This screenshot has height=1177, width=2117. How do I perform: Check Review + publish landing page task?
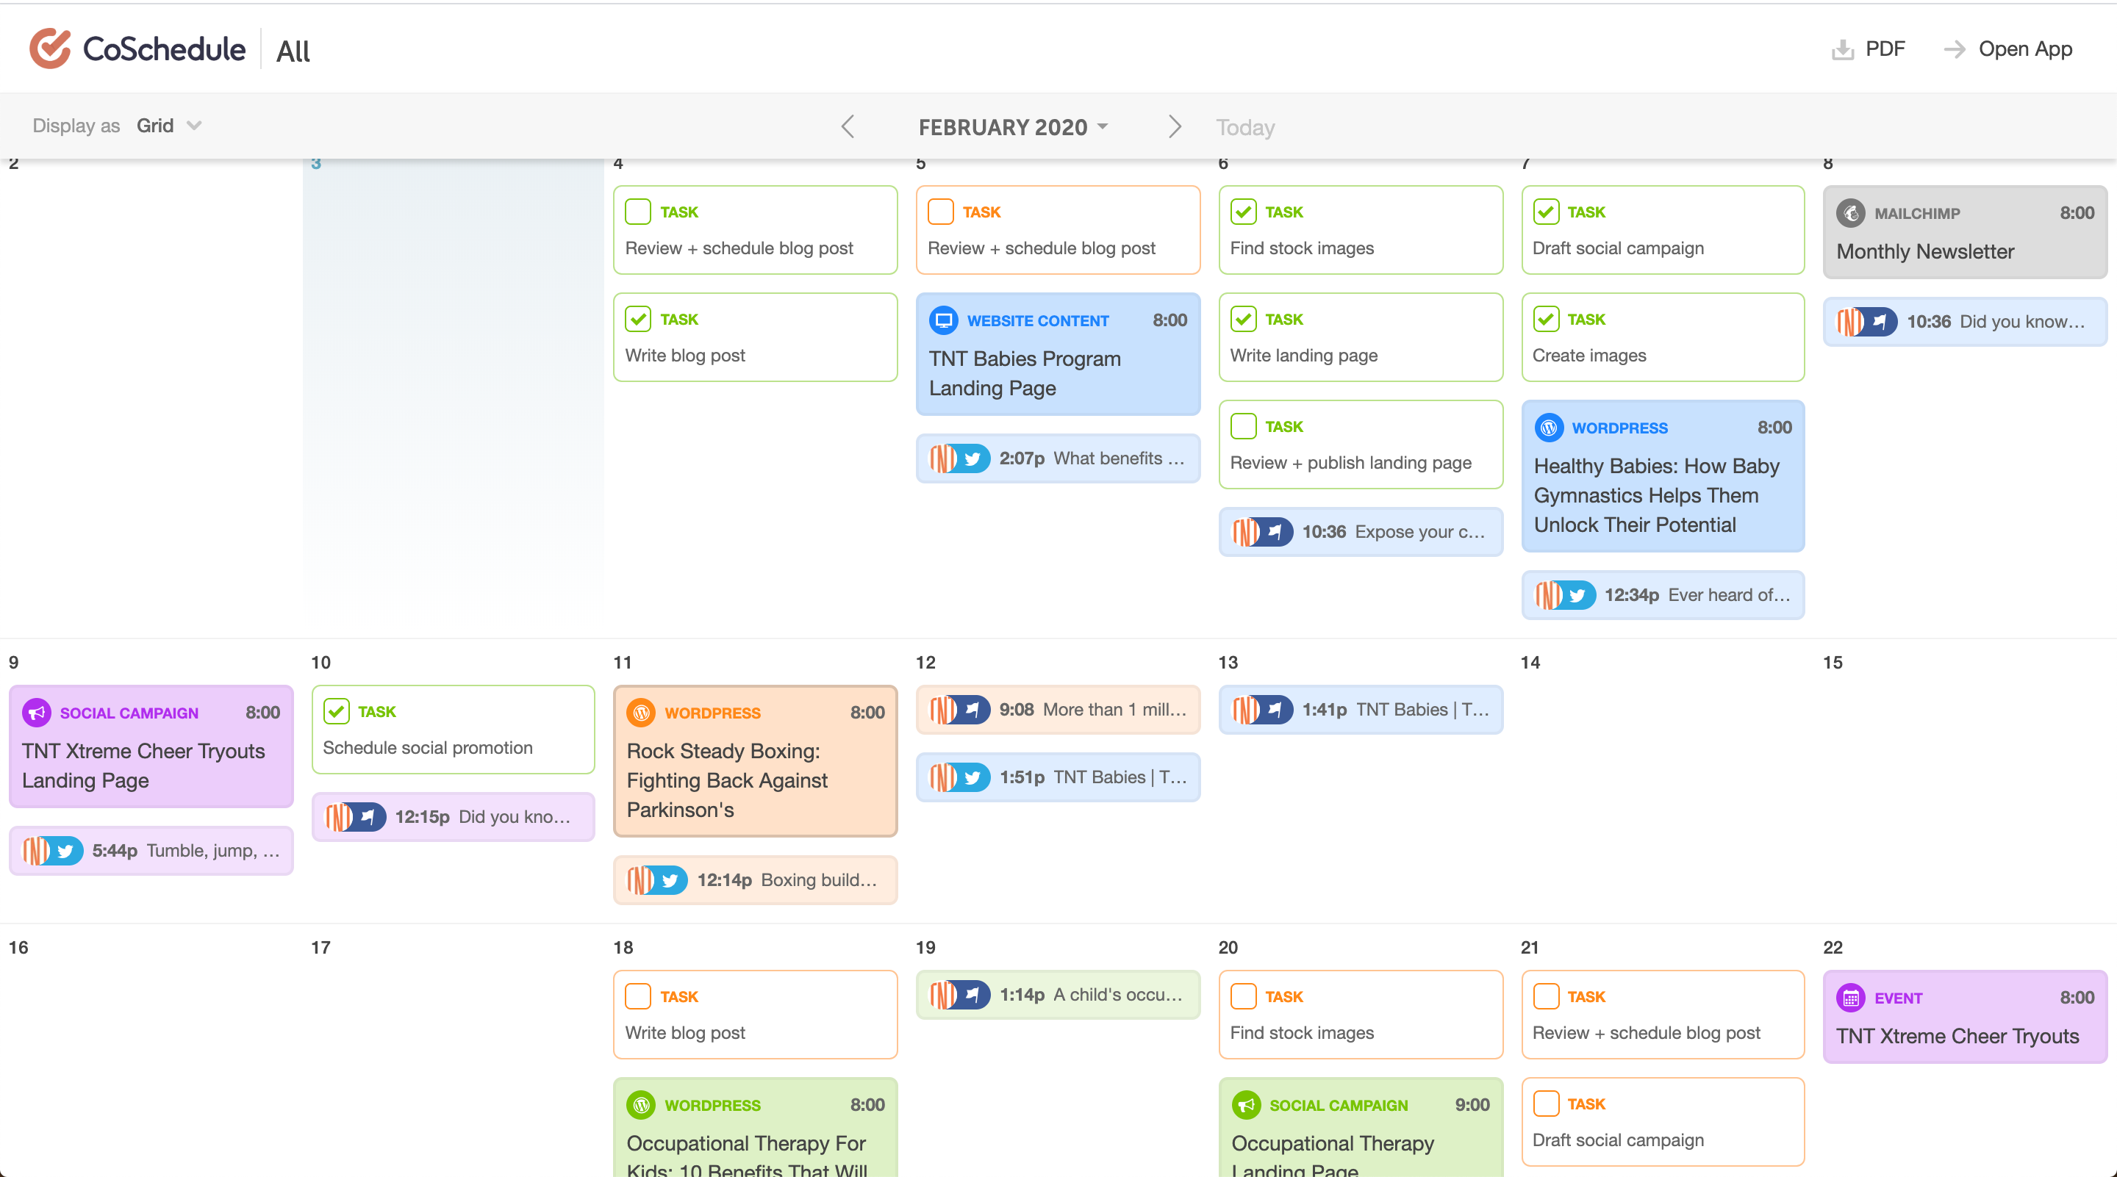point(1242,425)
